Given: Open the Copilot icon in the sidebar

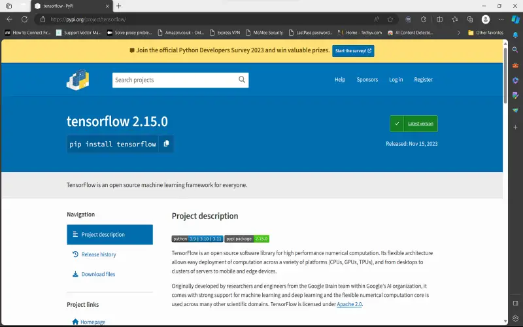Looking at the screenshot, I should click(x=515, y=20).
